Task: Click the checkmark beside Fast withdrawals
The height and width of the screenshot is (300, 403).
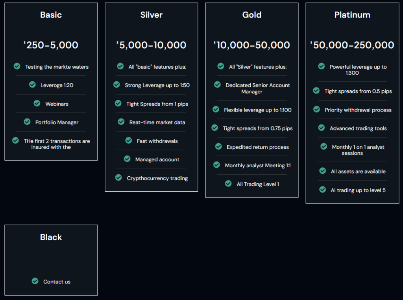Action: point(129,140)
